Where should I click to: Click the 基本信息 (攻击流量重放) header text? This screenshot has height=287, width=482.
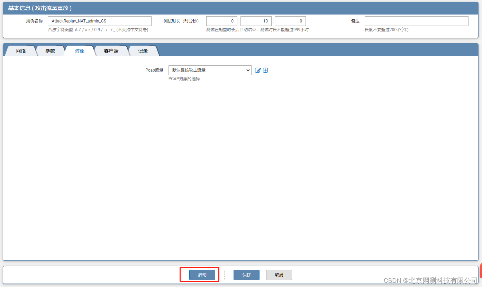40,8
